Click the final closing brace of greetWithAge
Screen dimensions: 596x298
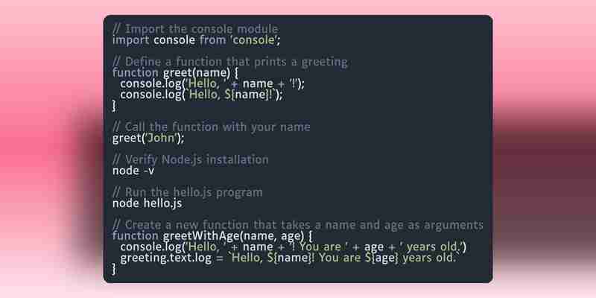tap(115, 269)
